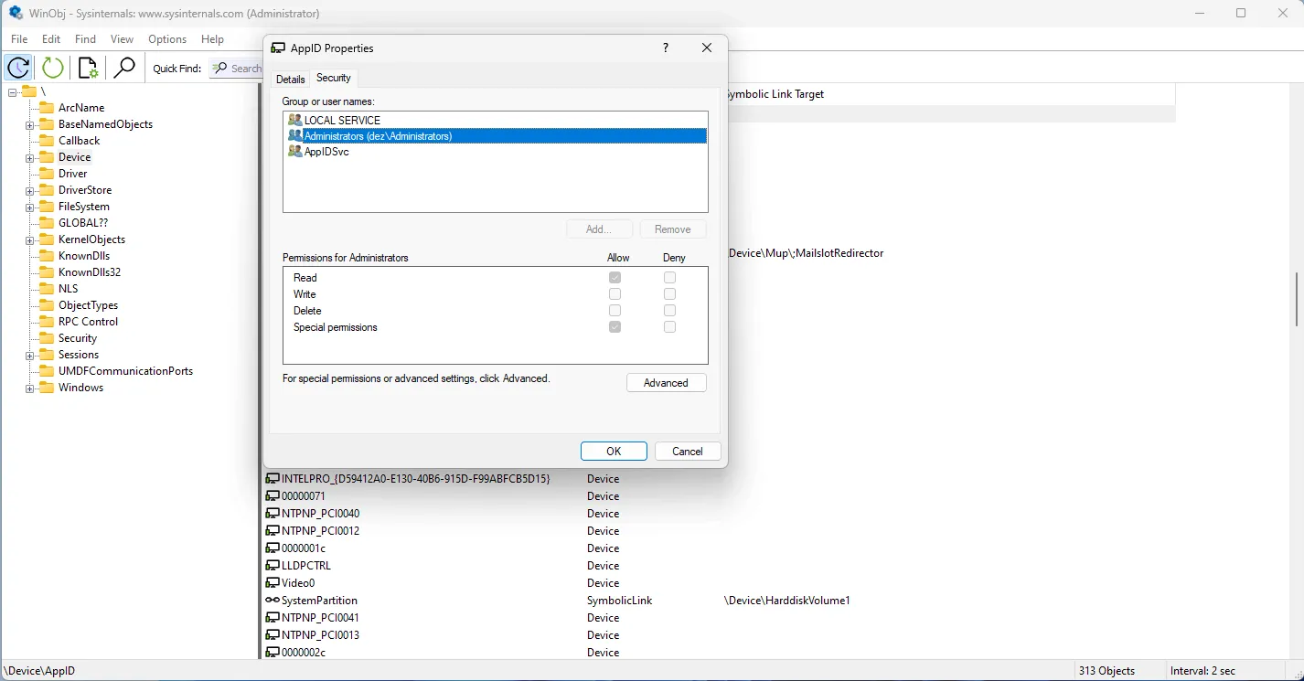Screen dimensions: 1304x681
Task: Switch to the Details tab
Action: coord(290,80)
